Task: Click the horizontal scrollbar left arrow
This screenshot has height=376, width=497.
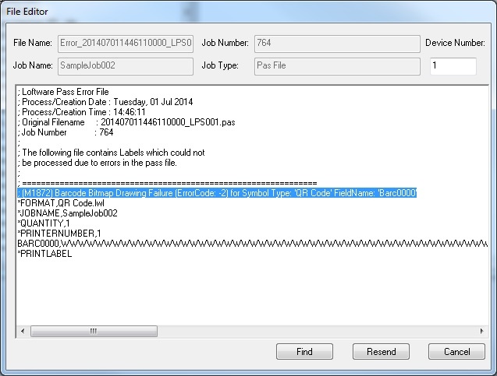Action: 23,331
